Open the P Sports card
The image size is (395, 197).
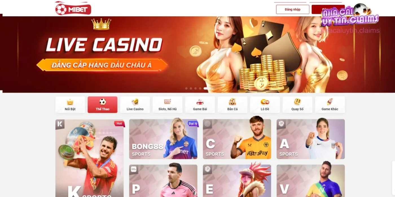pyautogui.click(x=163, y=181)
